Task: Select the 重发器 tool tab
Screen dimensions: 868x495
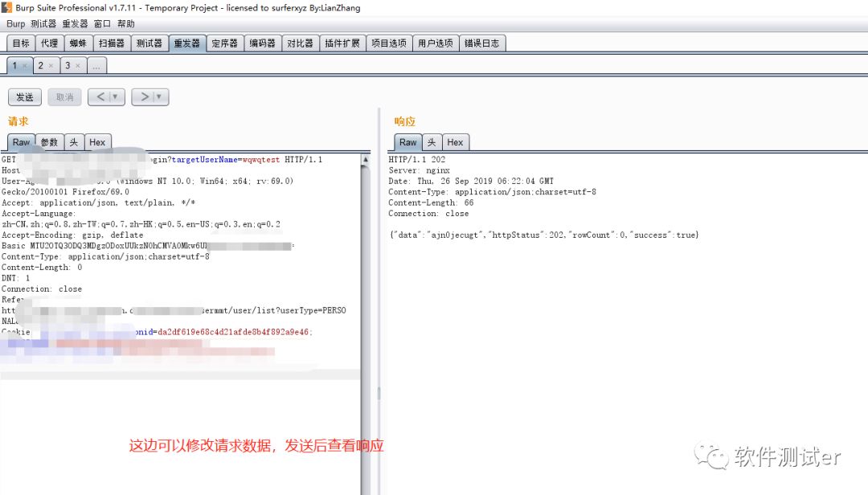Action: tap(187, 43)
